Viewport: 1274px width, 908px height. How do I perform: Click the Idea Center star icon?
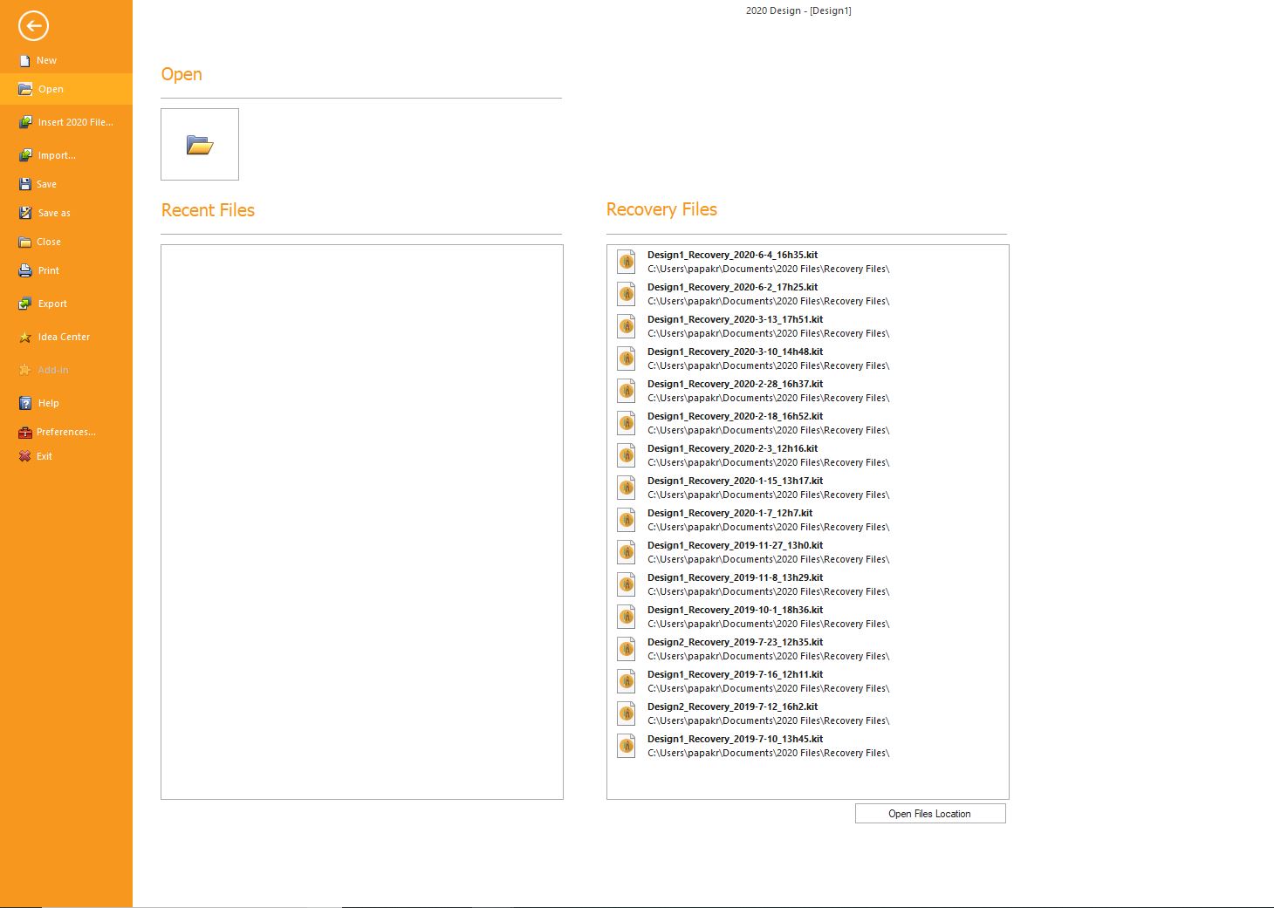pyautogui.click(x=25, y=338)
